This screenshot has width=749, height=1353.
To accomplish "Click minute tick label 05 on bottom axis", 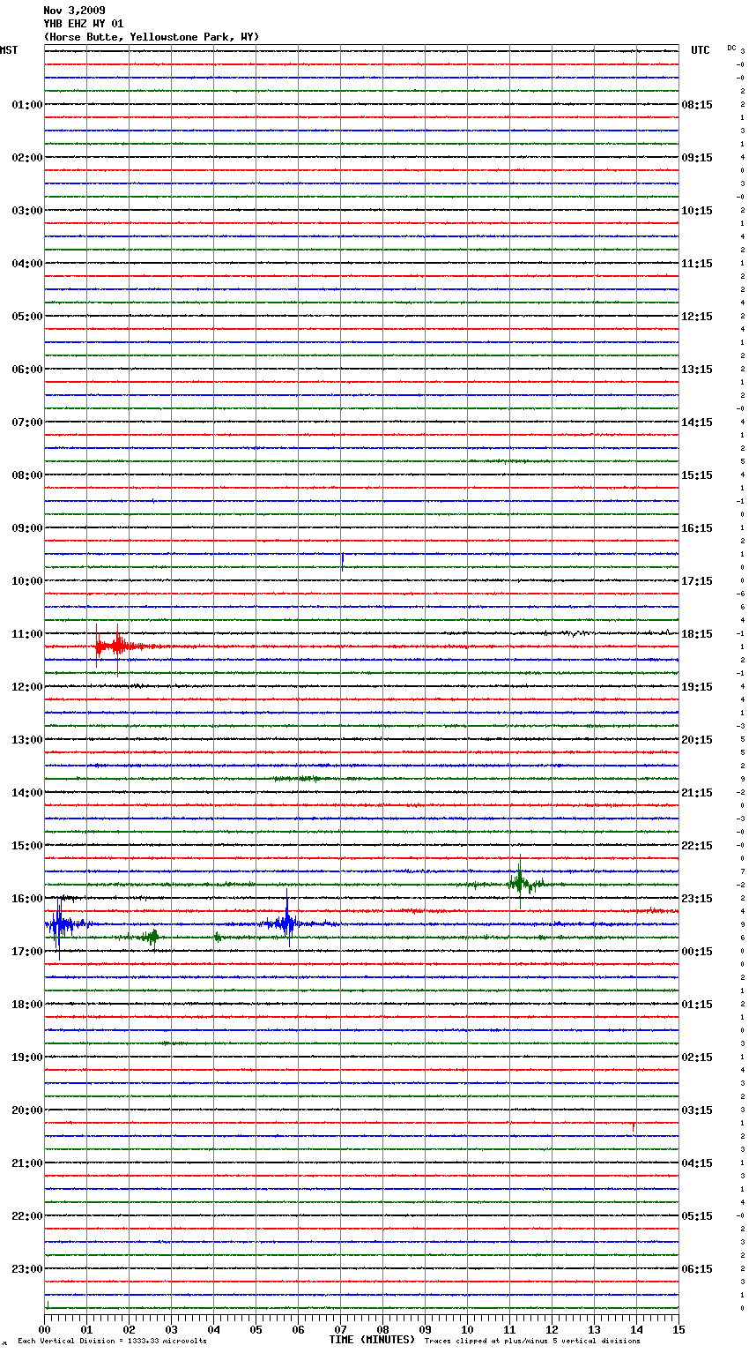I will (x=256, y=1329).
